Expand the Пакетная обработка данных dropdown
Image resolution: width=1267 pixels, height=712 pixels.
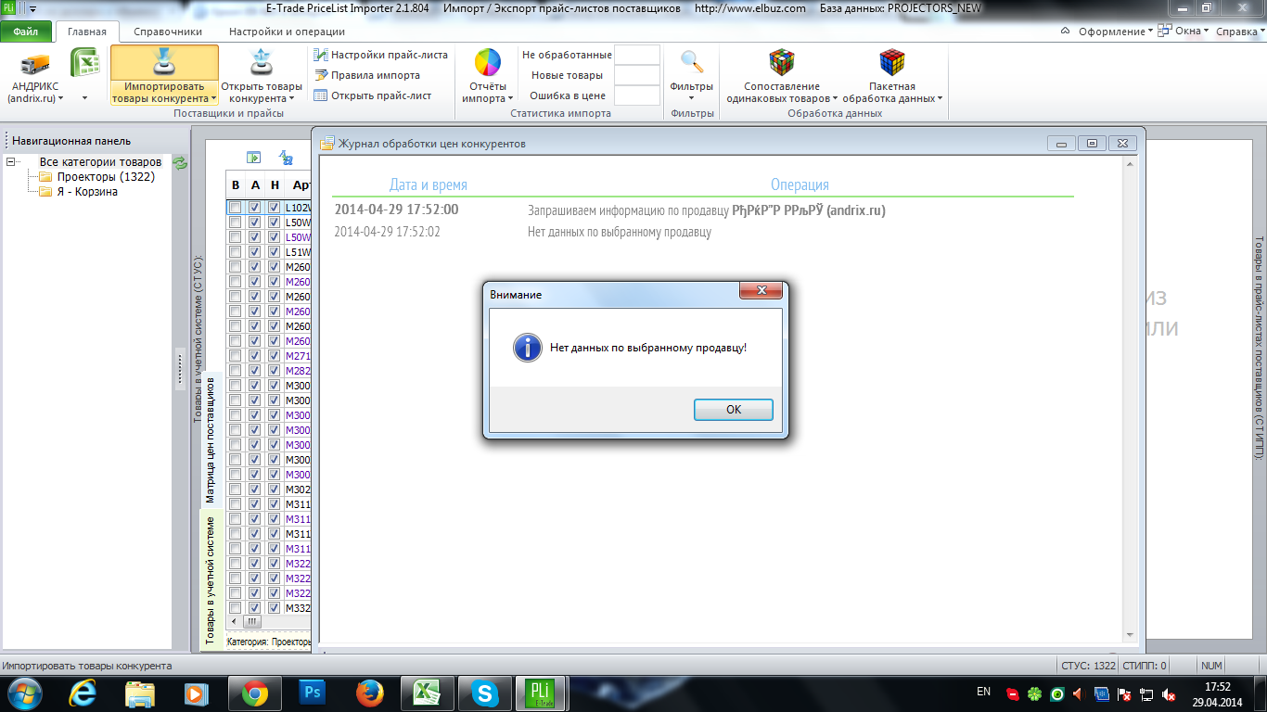tap(940, 98)
